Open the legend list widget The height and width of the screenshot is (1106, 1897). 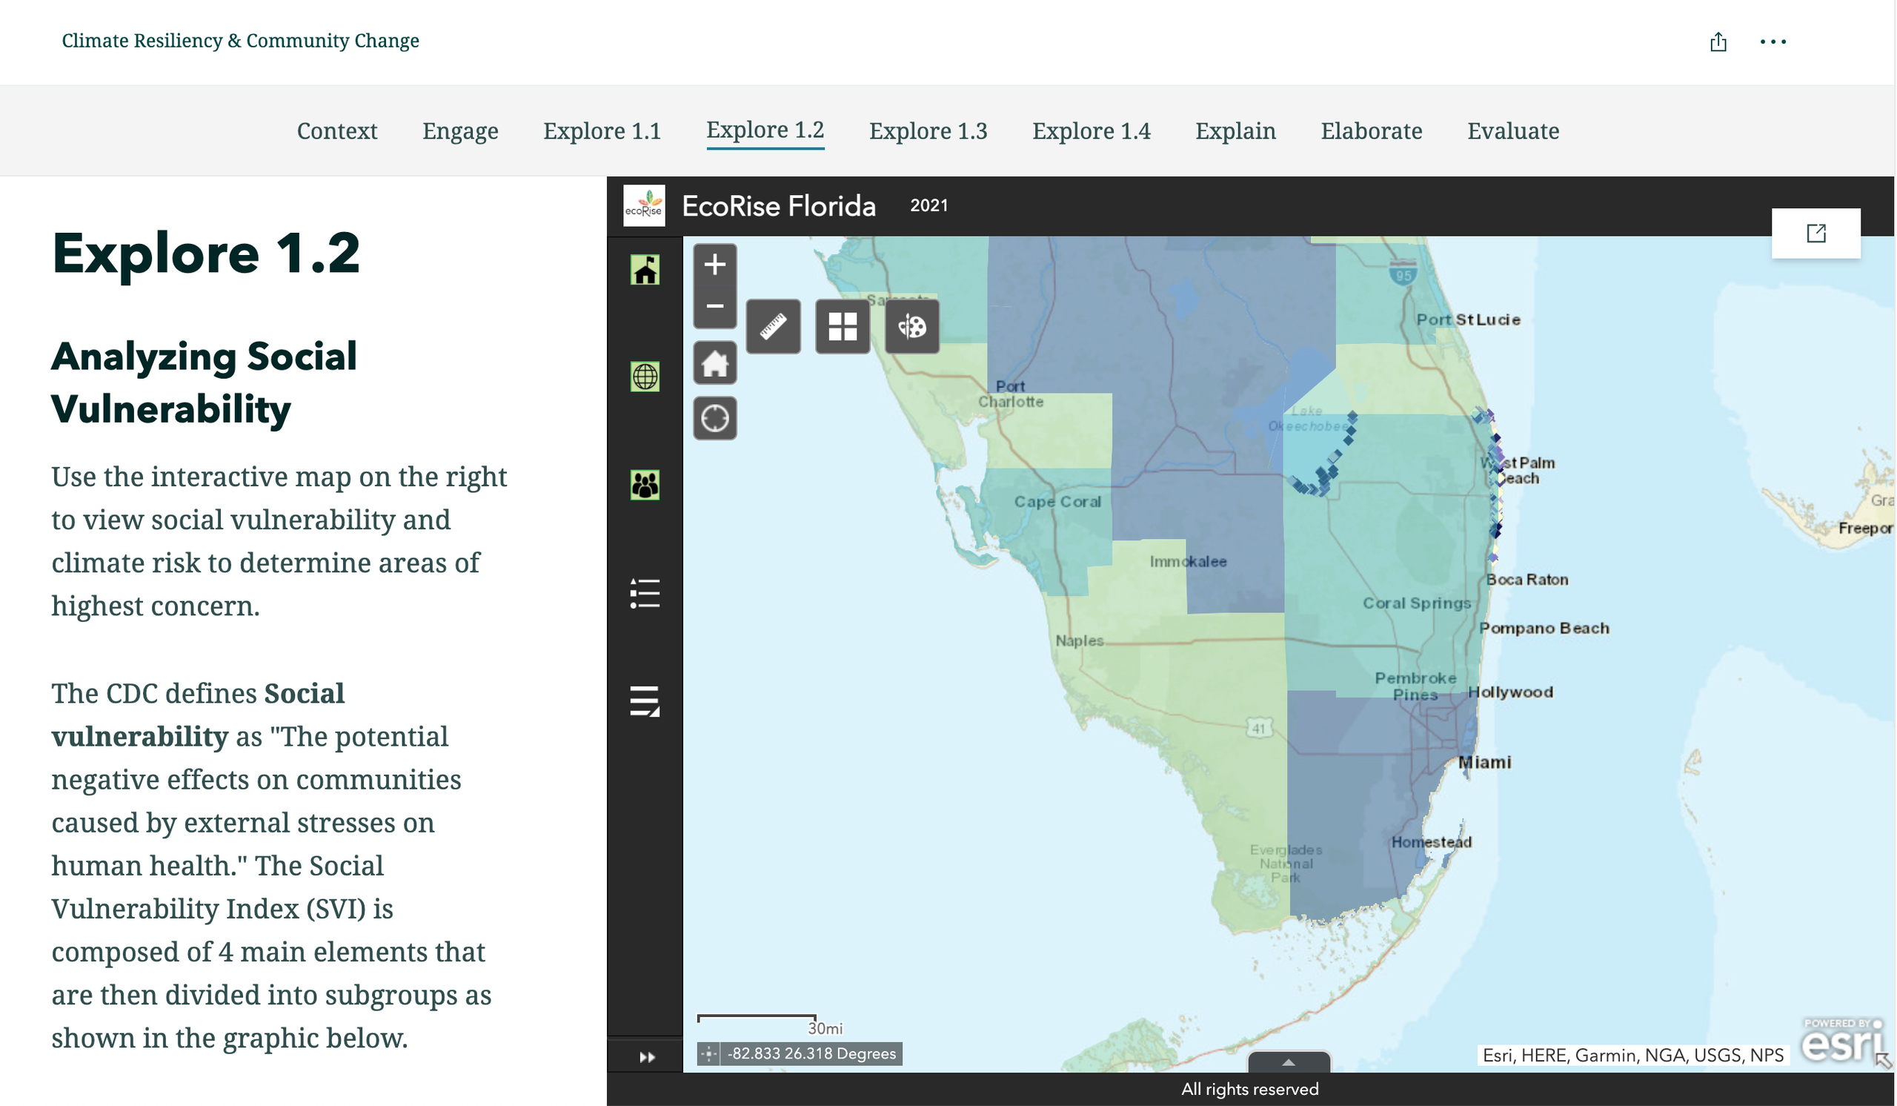click(645, 593)
